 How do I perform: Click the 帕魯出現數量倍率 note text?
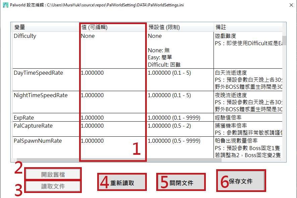236,141
